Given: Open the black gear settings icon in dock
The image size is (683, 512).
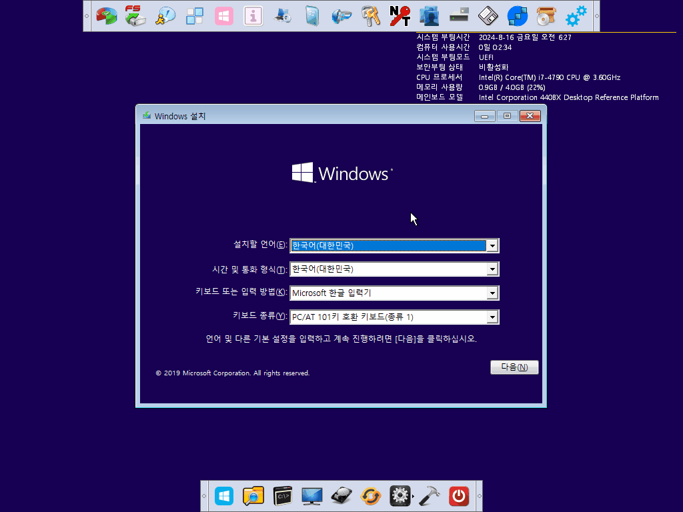Looking at the screenshot, I should coord(400,496).
